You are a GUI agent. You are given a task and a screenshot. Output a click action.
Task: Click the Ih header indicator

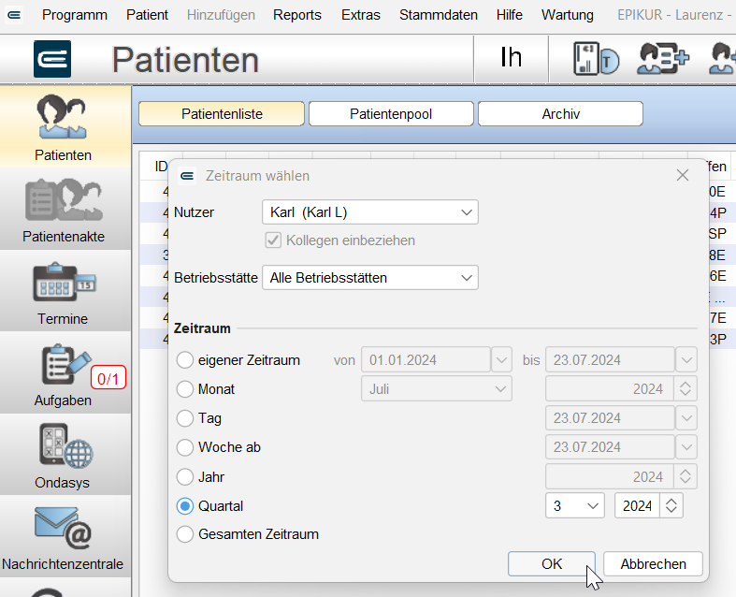pos(512,58)
